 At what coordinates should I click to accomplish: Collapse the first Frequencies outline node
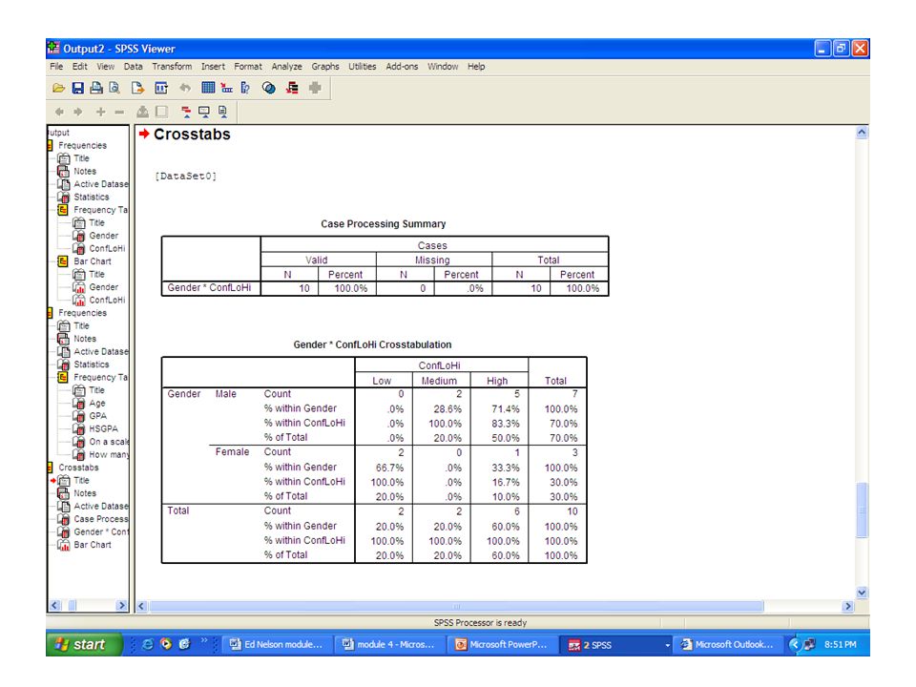(x=50, y=145)
